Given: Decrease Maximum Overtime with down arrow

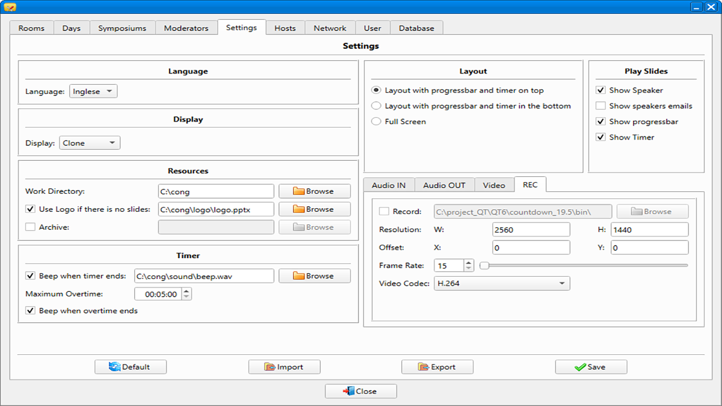Looking at the screenshot, I should click(x=187, y=297).
